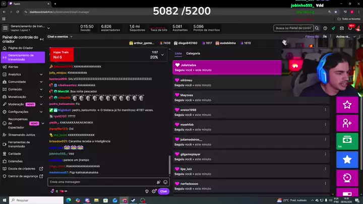The height and width of the screenshot is (204, 363).
Task: Click the Envie uma mensagem chat input
Action: [101, 182]
